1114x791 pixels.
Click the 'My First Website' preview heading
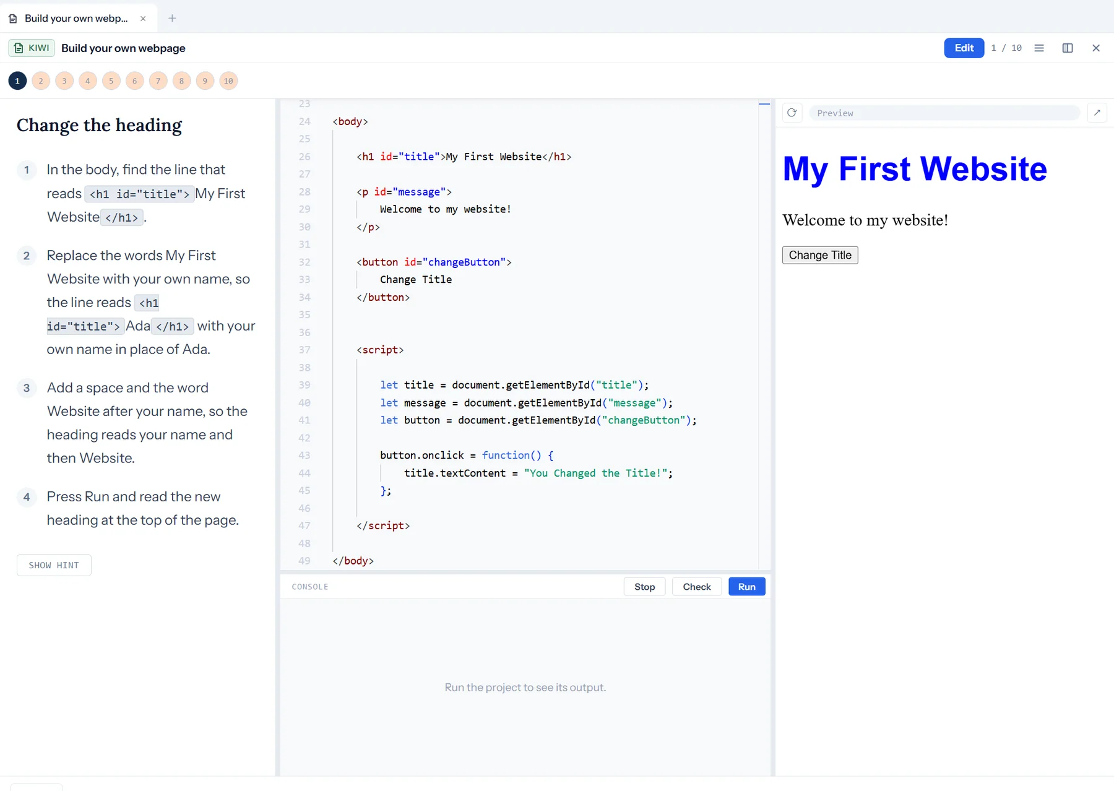(x=915, y=169)
